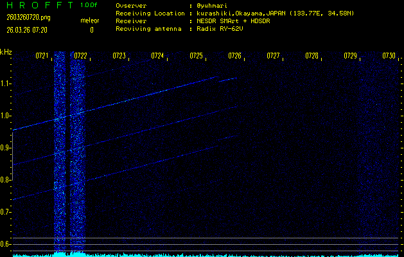Select the 0726 time marker
404x257 pixels.
pyautogui.click(x=234, y=56)
